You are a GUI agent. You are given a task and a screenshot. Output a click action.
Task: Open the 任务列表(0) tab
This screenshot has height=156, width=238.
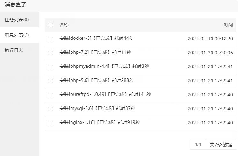[x=17, y=20]
